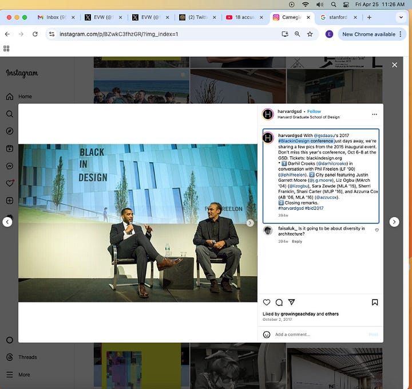Screen dimensions: 412x389
Task: Open Instagram search magnifier in sidebar
Action: pos(10,114)
